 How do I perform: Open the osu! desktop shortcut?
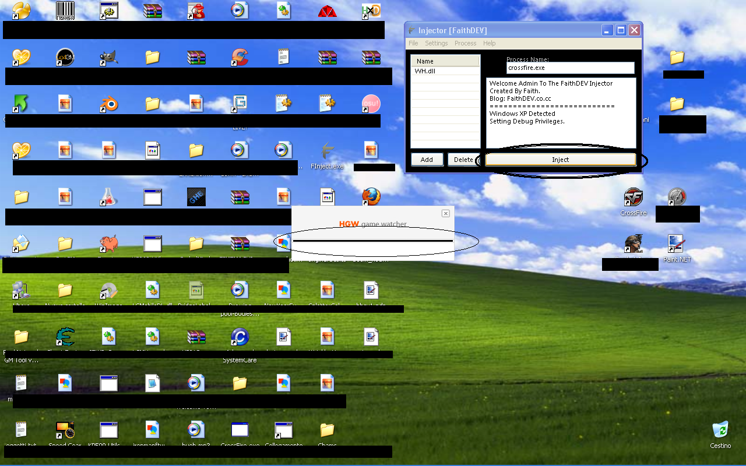pos(371,104)
